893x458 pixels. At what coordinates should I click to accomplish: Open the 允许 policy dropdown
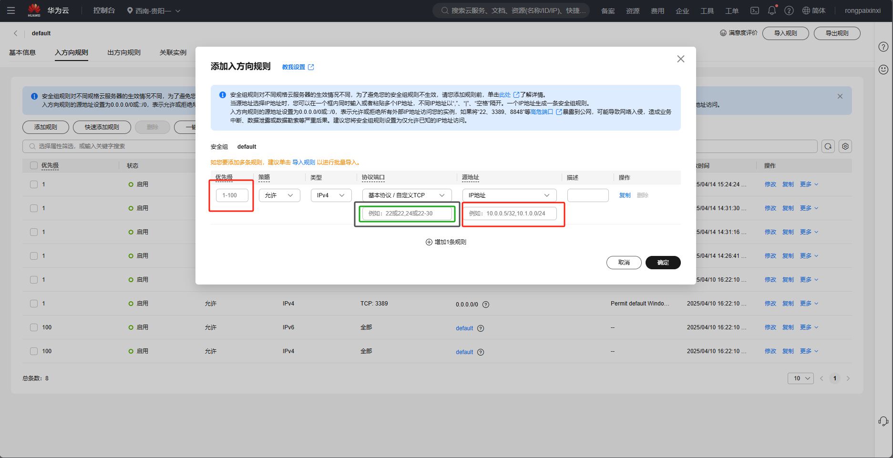pyautogui.click(x=279, y=195)
